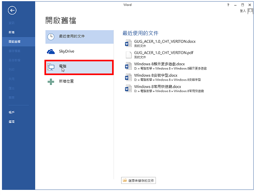Select 列印 in the sidebar
Image resolution: width=258 pixels, height=195 pixels.
pos(11,70)
